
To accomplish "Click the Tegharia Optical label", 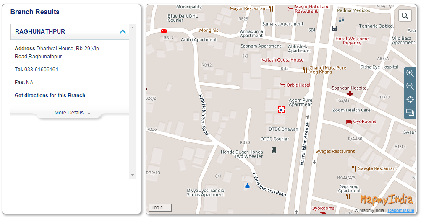I will [377, 26].
